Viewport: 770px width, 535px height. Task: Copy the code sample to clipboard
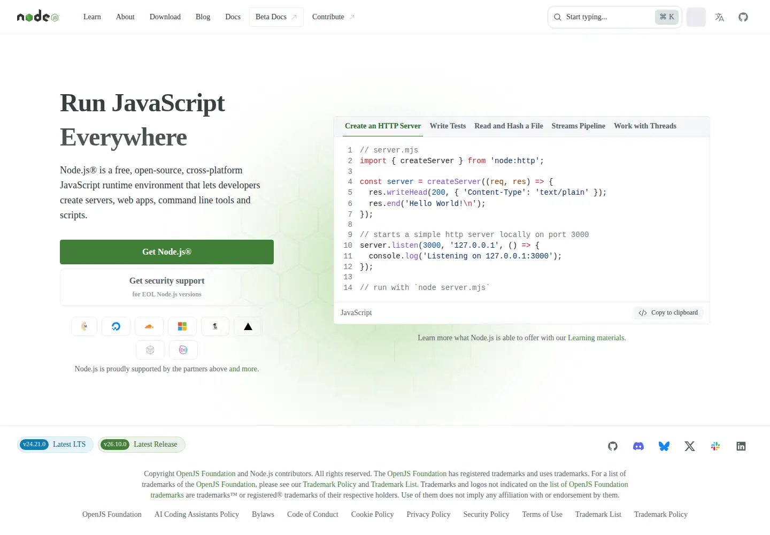[x=668, y=313]
